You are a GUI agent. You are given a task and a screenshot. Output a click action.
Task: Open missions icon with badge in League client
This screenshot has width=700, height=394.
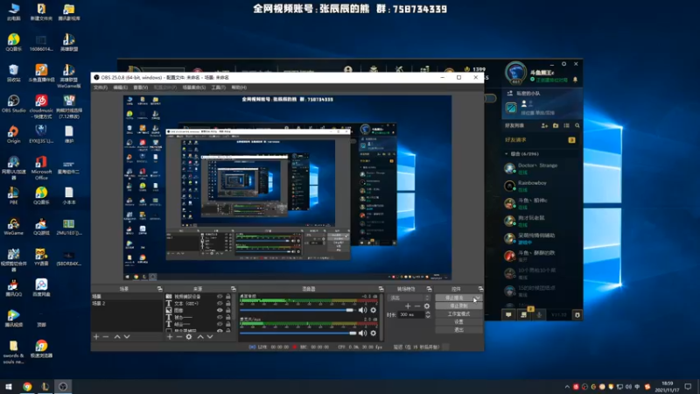point(524,314)
